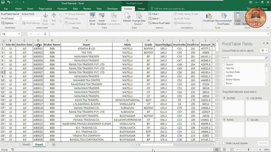Select Normal view icon in status bar
This screenshot has width=271, height=152.
216,149
